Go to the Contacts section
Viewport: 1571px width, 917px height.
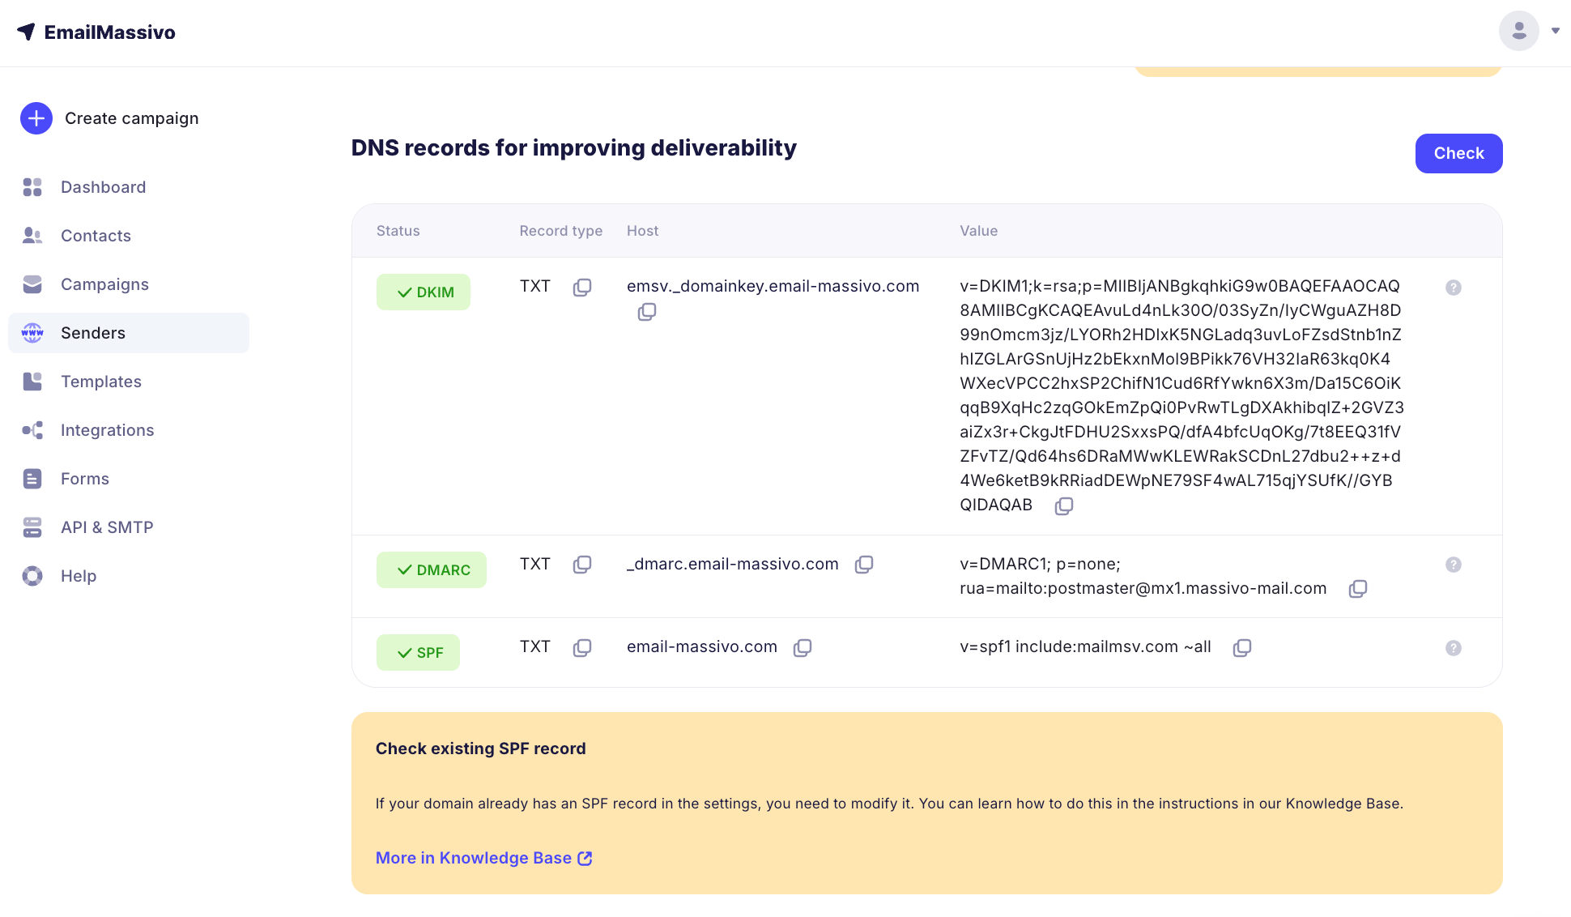pos(96,236)
